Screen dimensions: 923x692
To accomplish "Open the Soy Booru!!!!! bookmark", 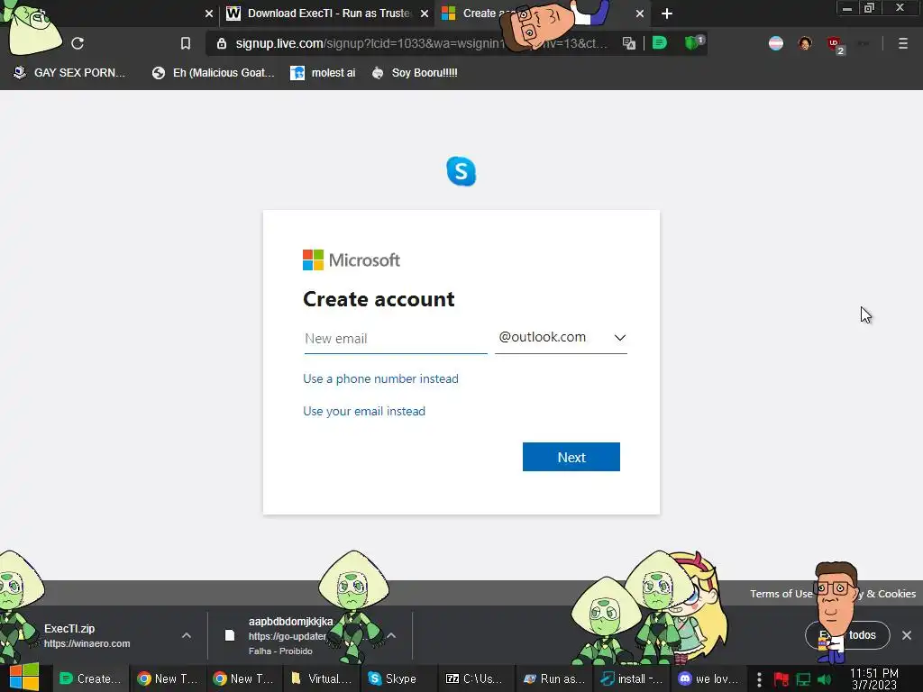I will pos(415,73).
